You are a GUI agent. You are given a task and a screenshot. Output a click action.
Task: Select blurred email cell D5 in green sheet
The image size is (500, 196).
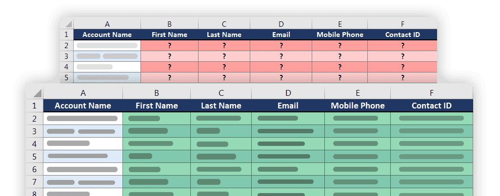(x=288, y=157)
